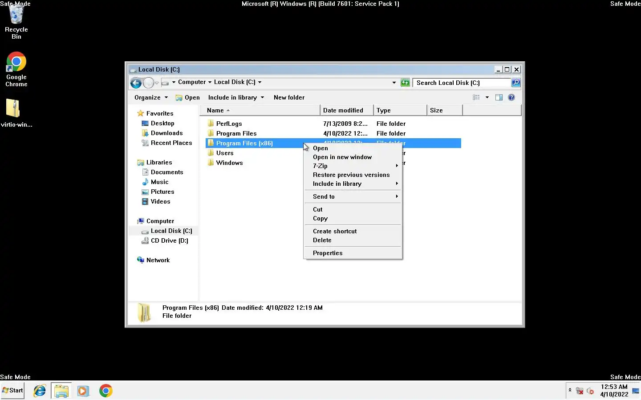Open Recycle Bin desktop icon
Image resolution: width=641 pixels, height=400 pixels.
pos(16,22)
